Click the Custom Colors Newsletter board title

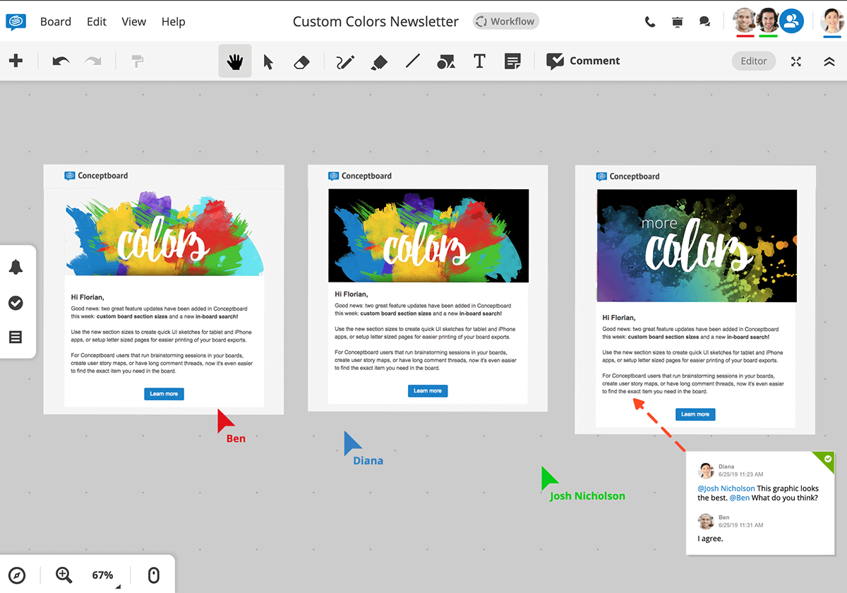[376, 21]
